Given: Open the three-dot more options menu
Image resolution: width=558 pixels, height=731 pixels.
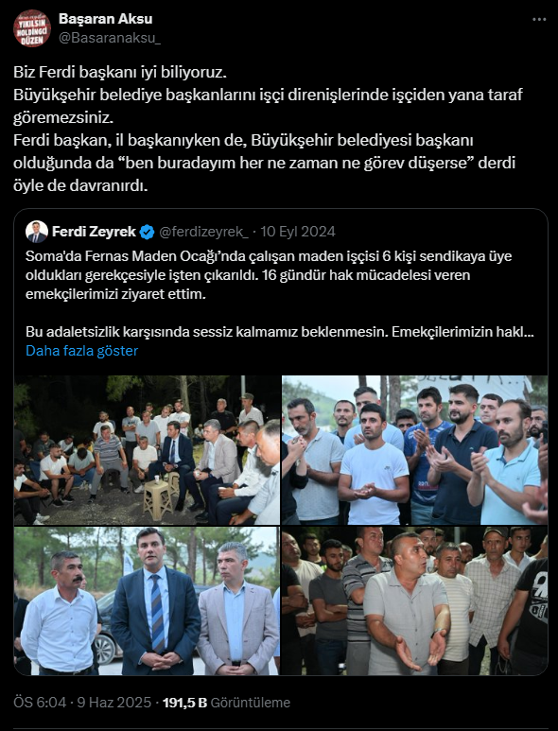Looking at the screenshot, I should pyautogui.click(x=539, y=20).
